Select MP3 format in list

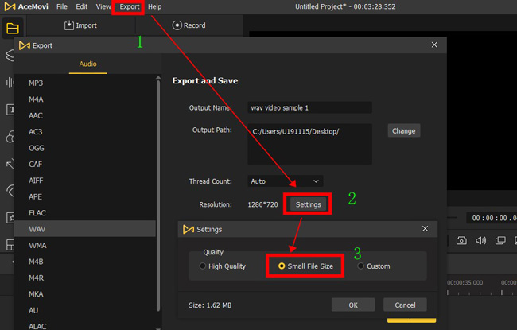(85, 83)
